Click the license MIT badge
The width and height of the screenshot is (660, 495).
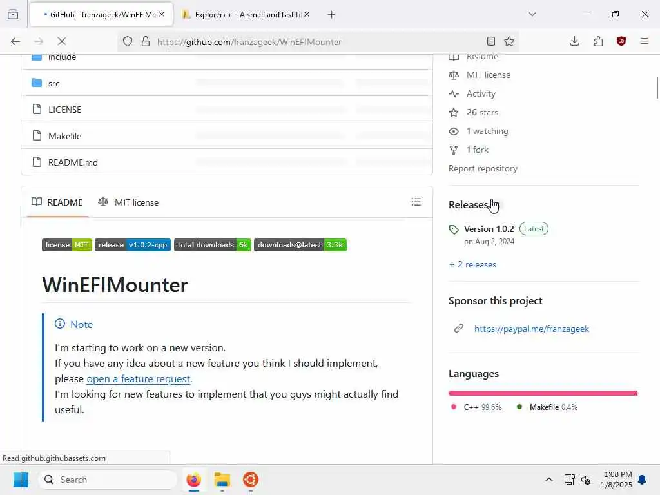click(x=67, y=245)
